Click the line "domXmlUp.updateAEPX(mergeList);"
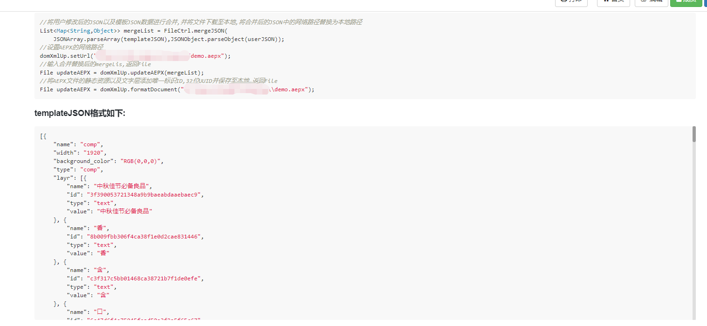Screen dimensions: 707x326 [122, 73]
